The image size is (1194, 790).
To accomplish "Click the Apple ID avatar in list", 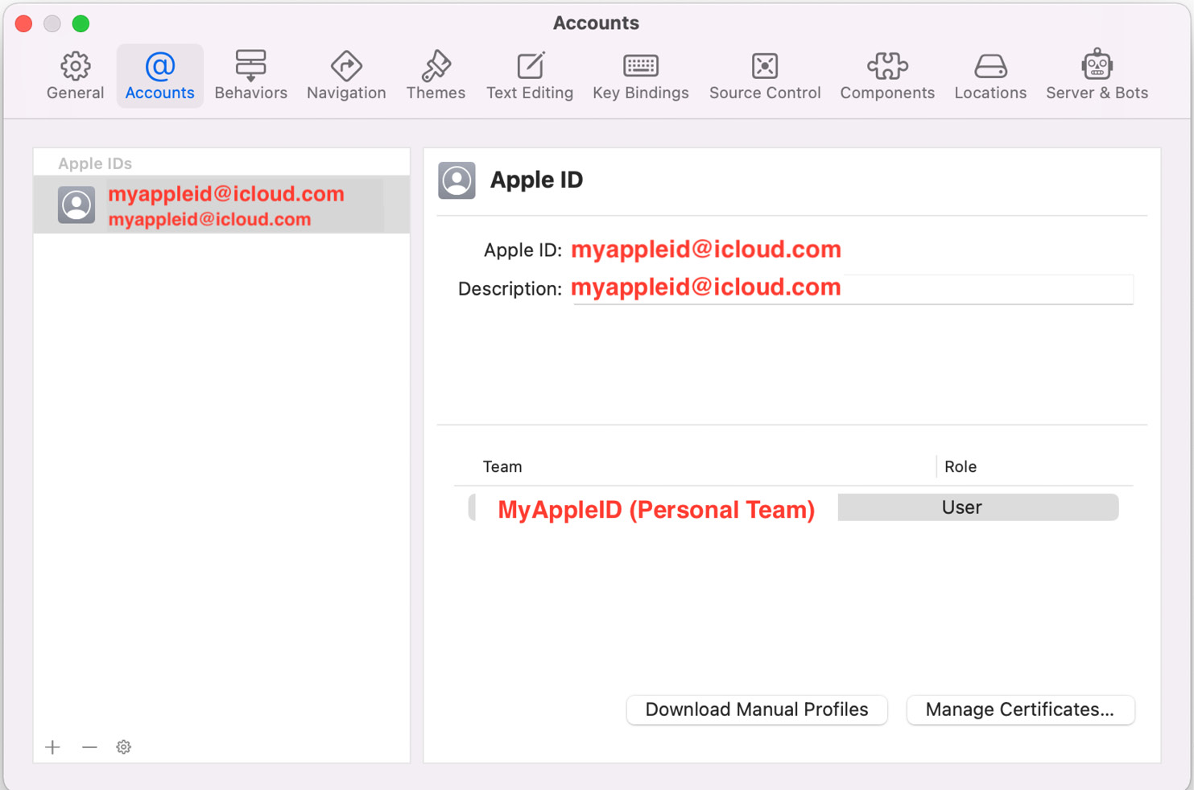I will 76,205.
